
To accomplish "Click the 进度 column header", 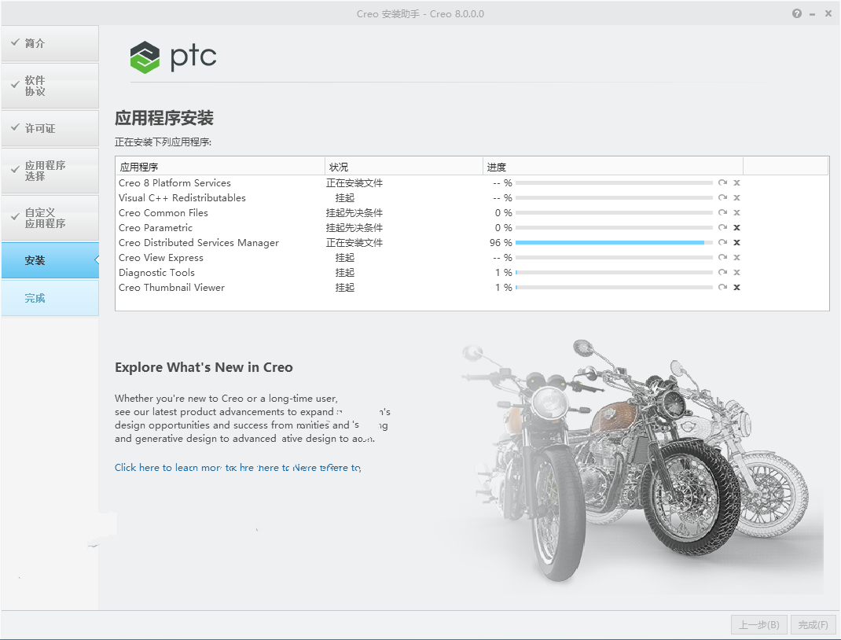I will point(613,167).
